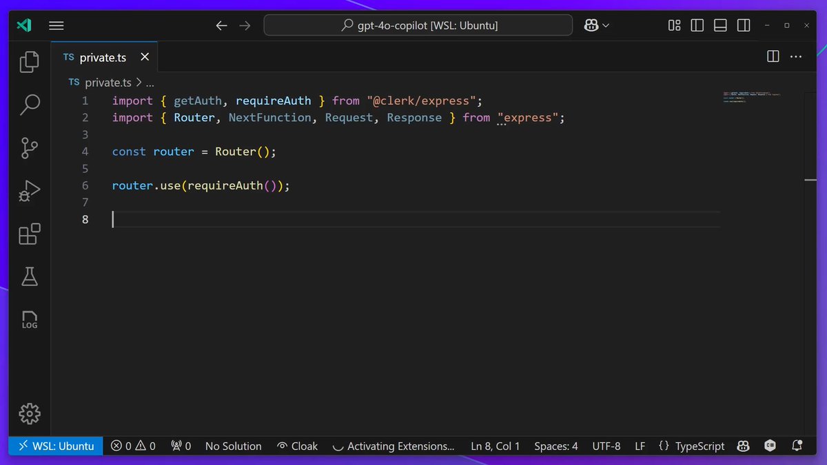
Task: Maximize the VS Code window
Action: tap(787, 25)
